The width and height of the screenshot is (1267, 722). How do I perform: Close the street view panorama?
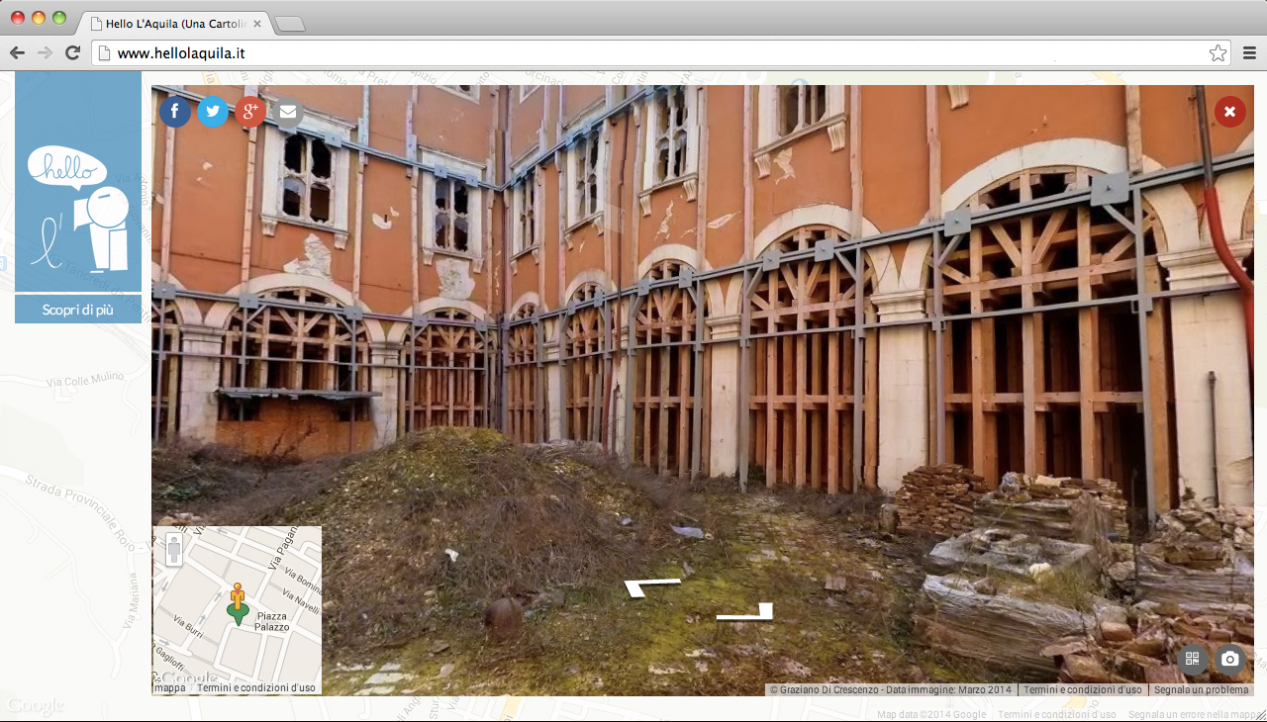coord(1229,112)
